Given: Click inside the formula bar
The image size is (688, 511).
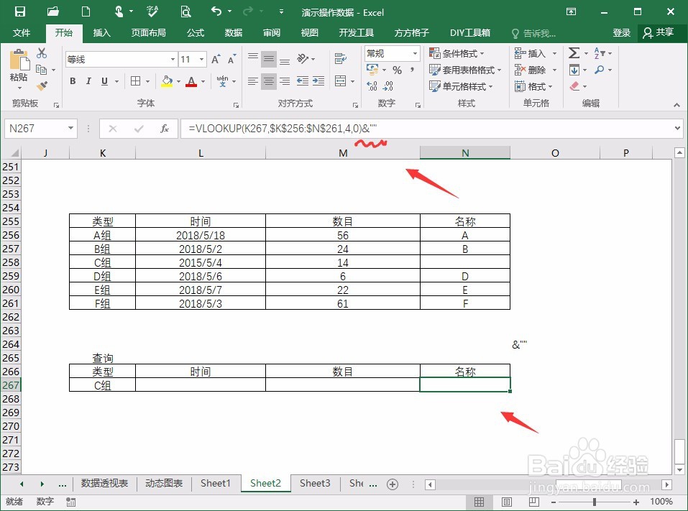Looking at the screenshot, I should click(x=359, y=128).
